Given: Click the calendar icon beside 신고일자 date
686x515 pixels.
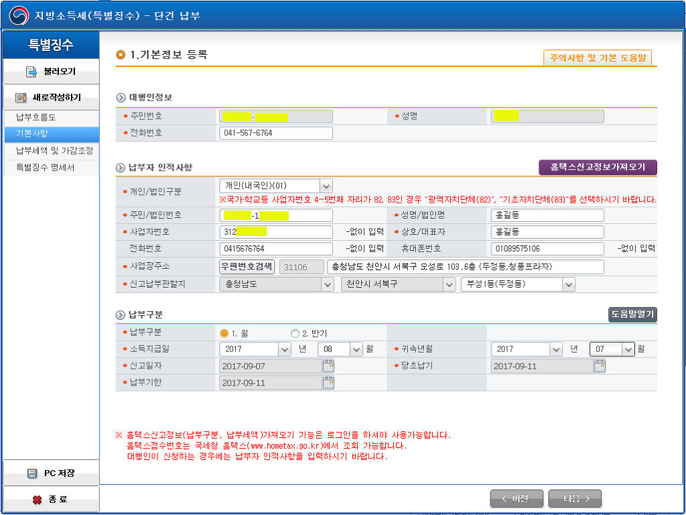Looking at the screenshot, I should [328, 366].
